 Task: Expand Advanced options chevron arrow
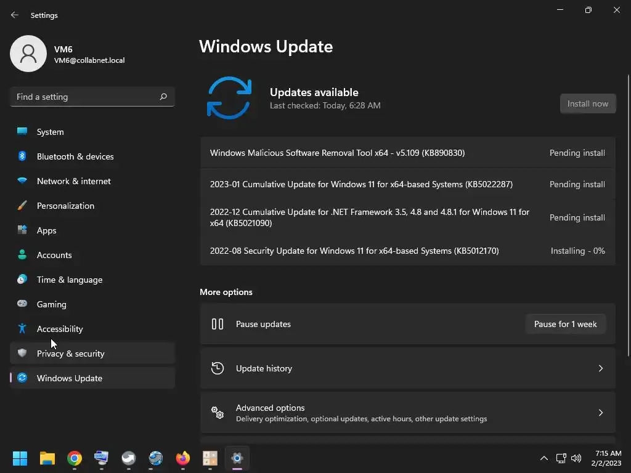600,412
